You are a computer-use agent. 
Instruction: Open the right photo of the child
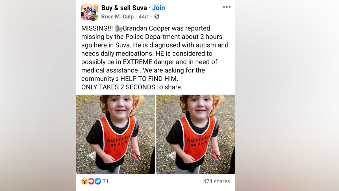(195, 134)
